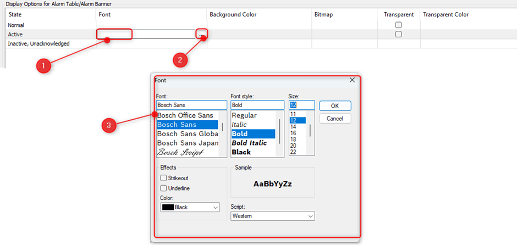Viewport: 517px width, 245px height.
Task: Enable the Underline effect checkbox
Action: tap(163, 188)
